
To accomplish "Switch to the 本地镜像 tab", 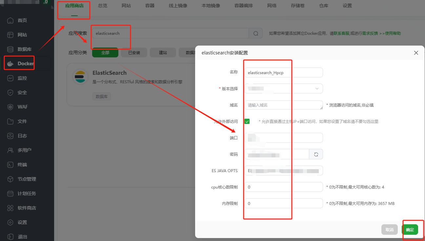I will coord(211,6).
